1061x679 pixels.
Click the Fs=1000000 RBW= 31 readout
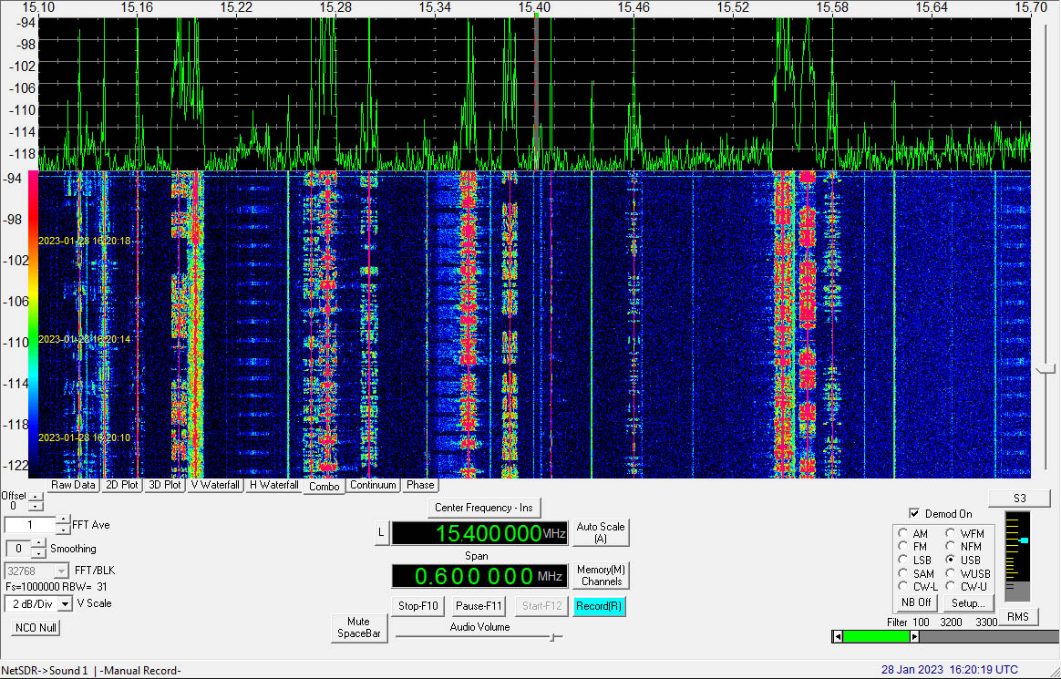point(57,587)
